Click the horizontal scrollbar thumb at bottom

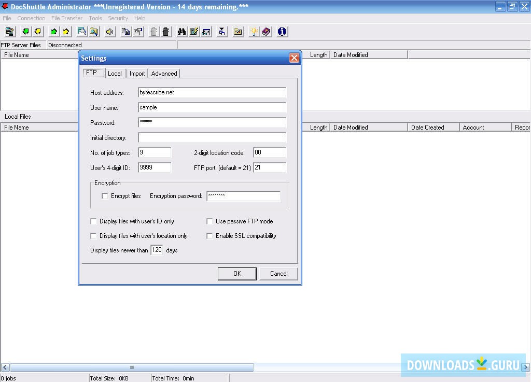coord(132,367)
